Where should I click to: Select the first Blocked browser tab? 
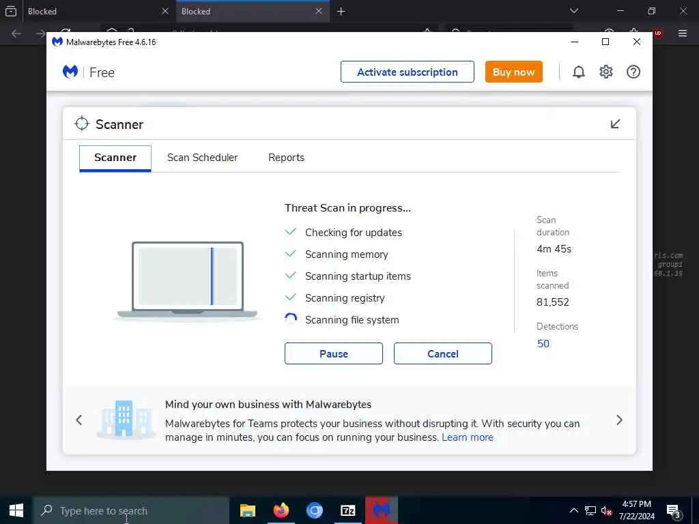click(98, 11)
